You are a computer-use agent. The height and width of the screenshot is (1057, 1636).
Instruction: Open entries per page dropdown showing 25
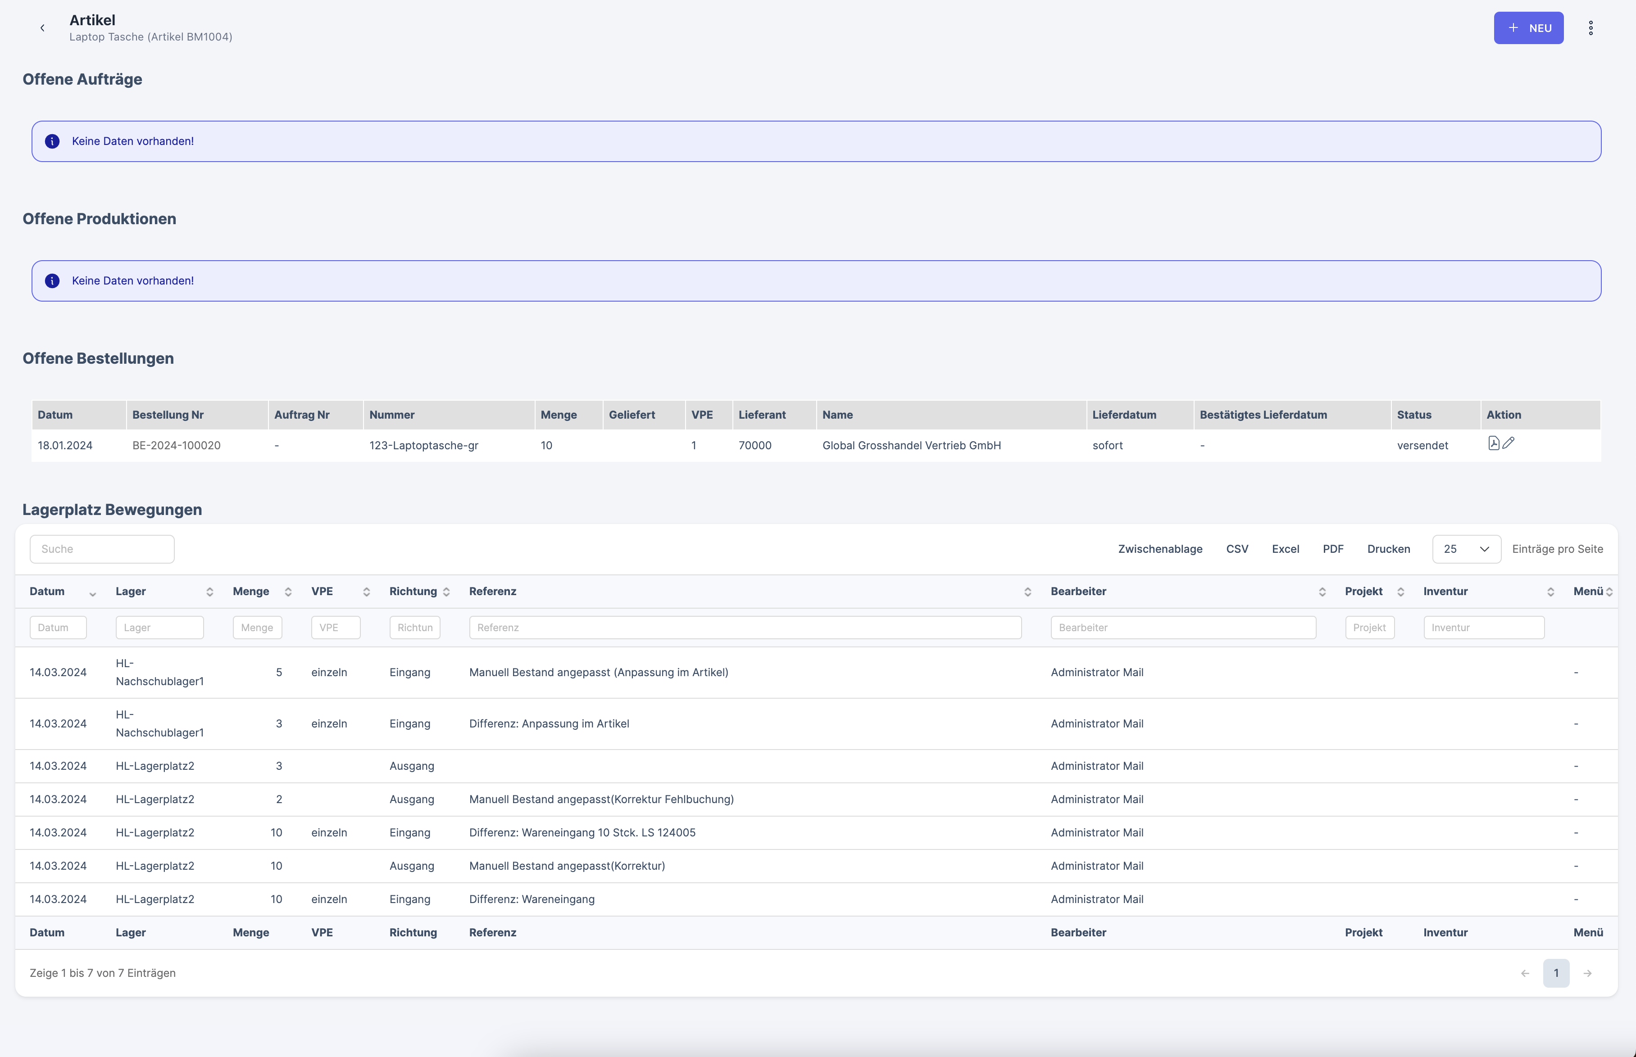(x=1466, y=549)
